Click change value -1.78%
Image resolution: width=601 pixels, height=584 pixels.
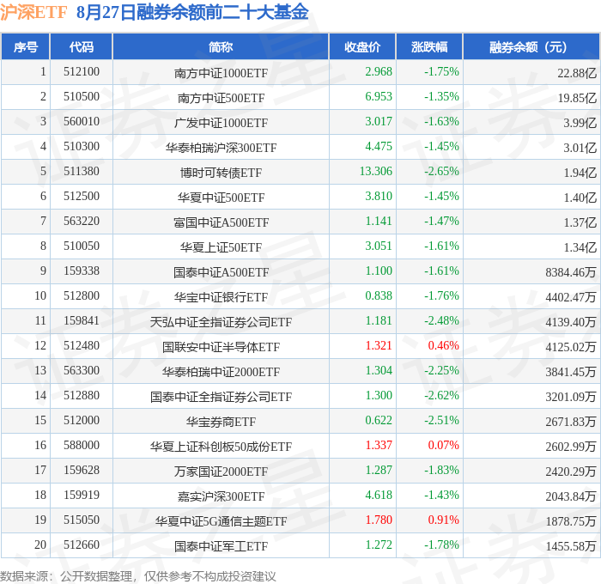441,545
